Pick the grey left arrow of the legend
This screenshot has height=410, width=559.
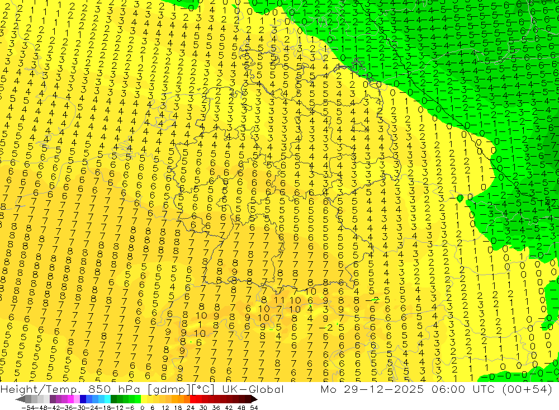coord(20,399)
